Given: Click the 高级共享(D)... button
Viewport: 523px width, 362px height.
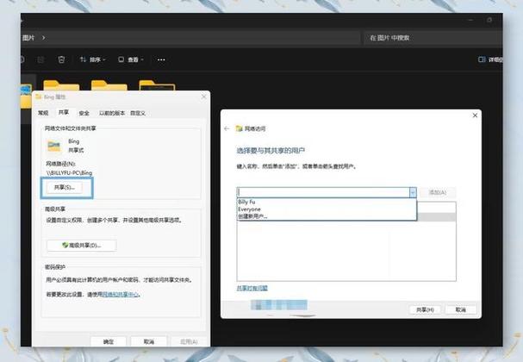Looking at the screenshot, I should coord(82,246).
